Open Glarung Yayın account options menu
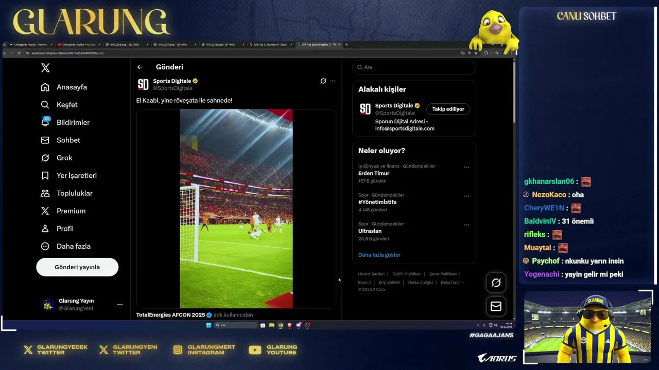Screen dimensions: 659x370 click(x=120, y=304)
